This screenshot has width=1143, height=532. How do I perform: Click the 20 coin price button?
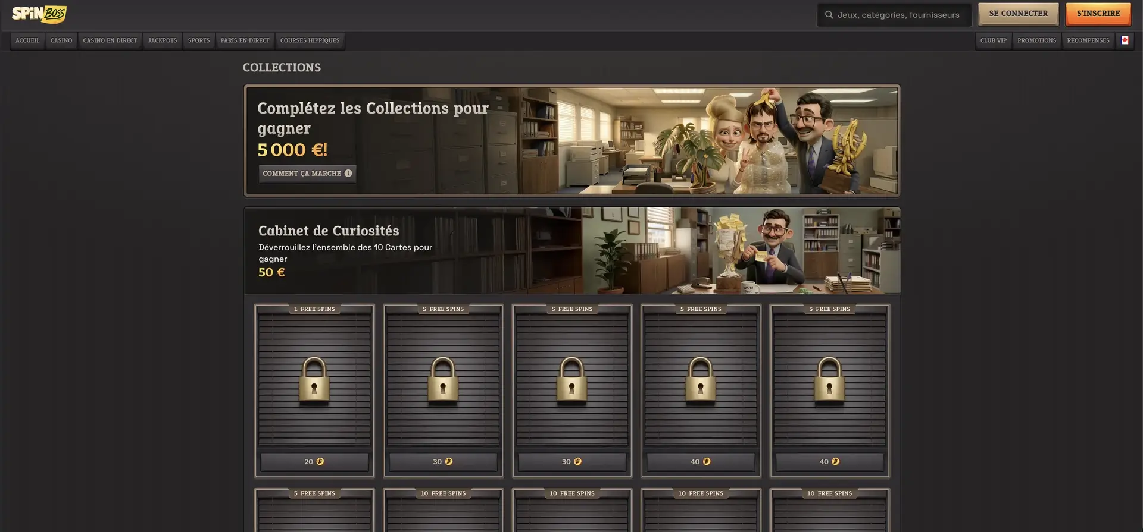coord(314,462)
